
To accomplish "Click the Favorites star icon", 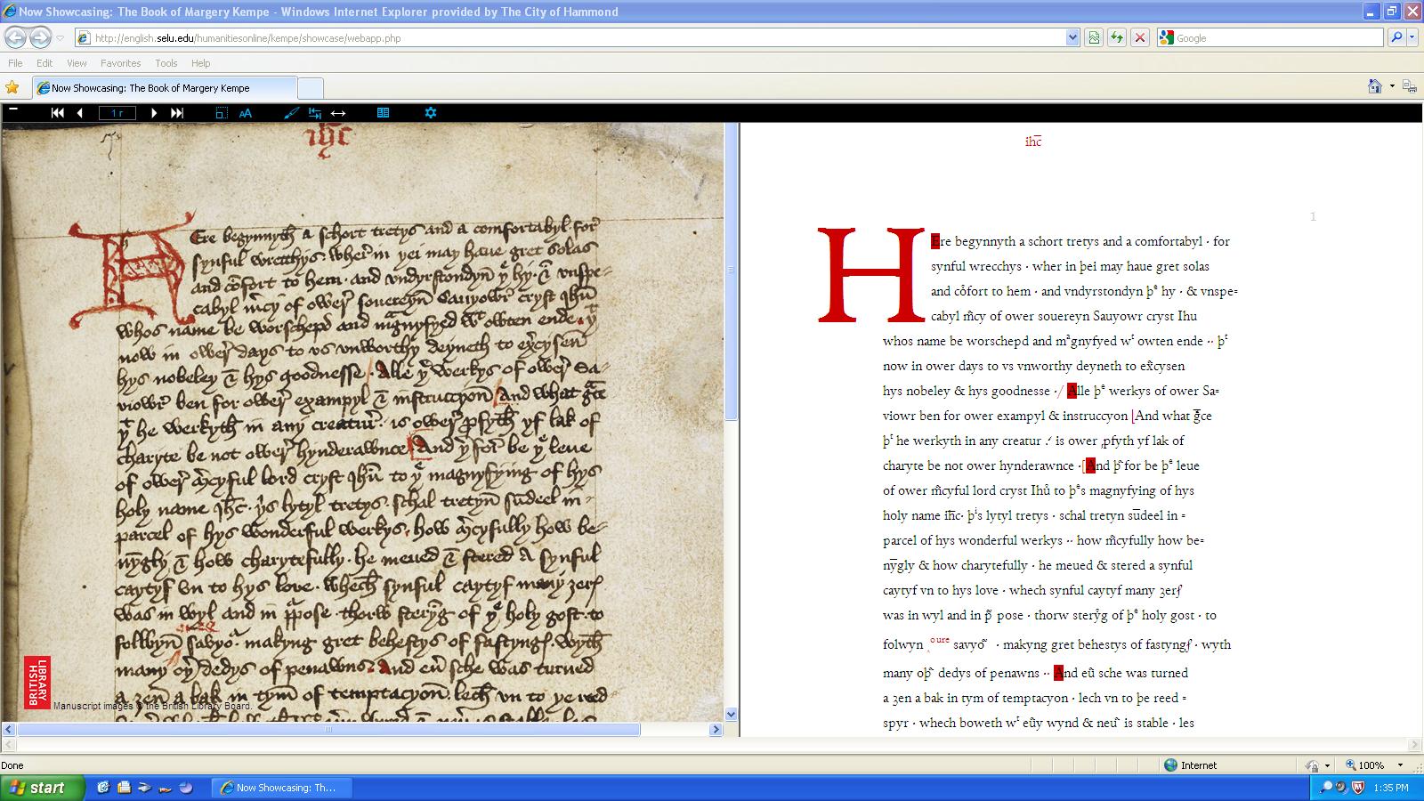I will (x=12, y=87).
